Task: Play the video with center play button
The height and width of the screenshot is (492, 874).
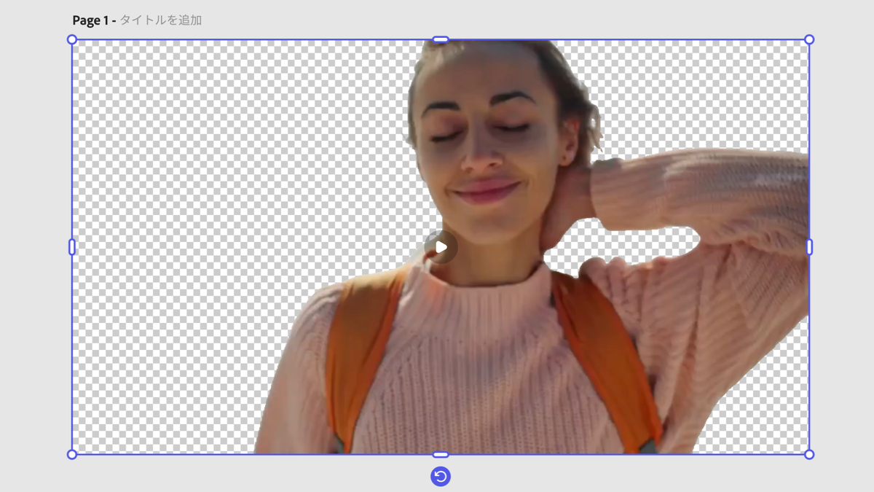Action: pyautogui.click(x=441, y=247)
